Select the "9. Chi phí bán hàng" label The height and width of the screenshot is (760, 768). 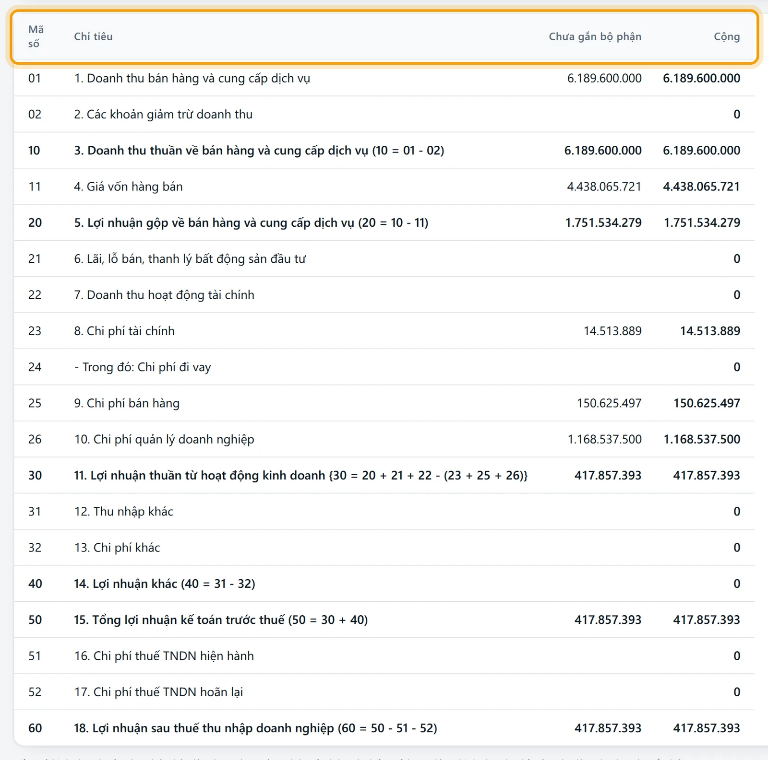pos(127,403)
